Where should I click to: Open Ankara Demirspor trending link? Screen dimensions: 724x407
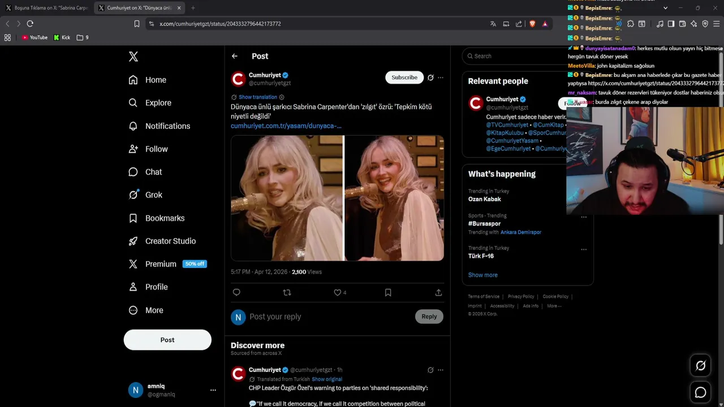pos(521,232)
